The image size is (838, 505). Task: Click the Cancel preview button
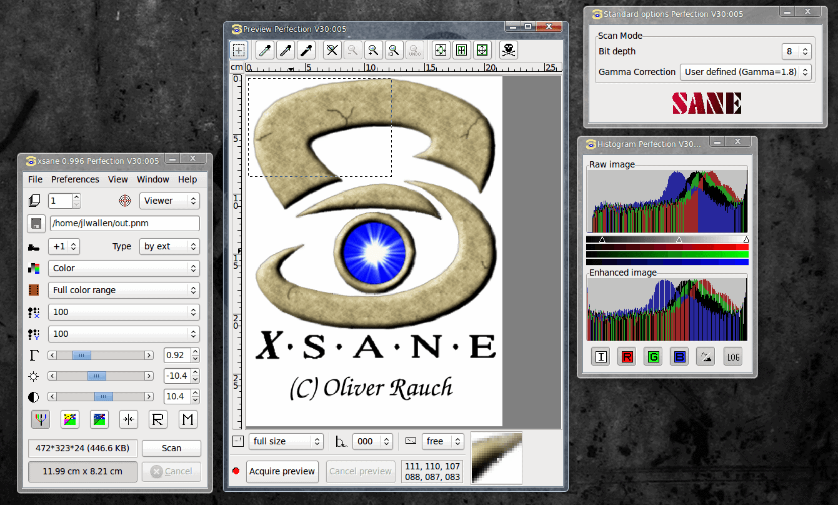click(x=361, y=471)
